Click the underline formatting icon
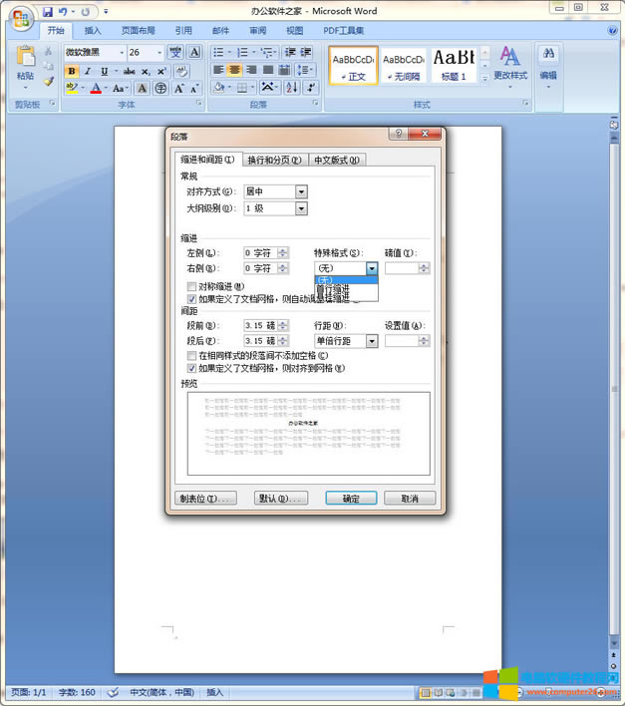 104,71
